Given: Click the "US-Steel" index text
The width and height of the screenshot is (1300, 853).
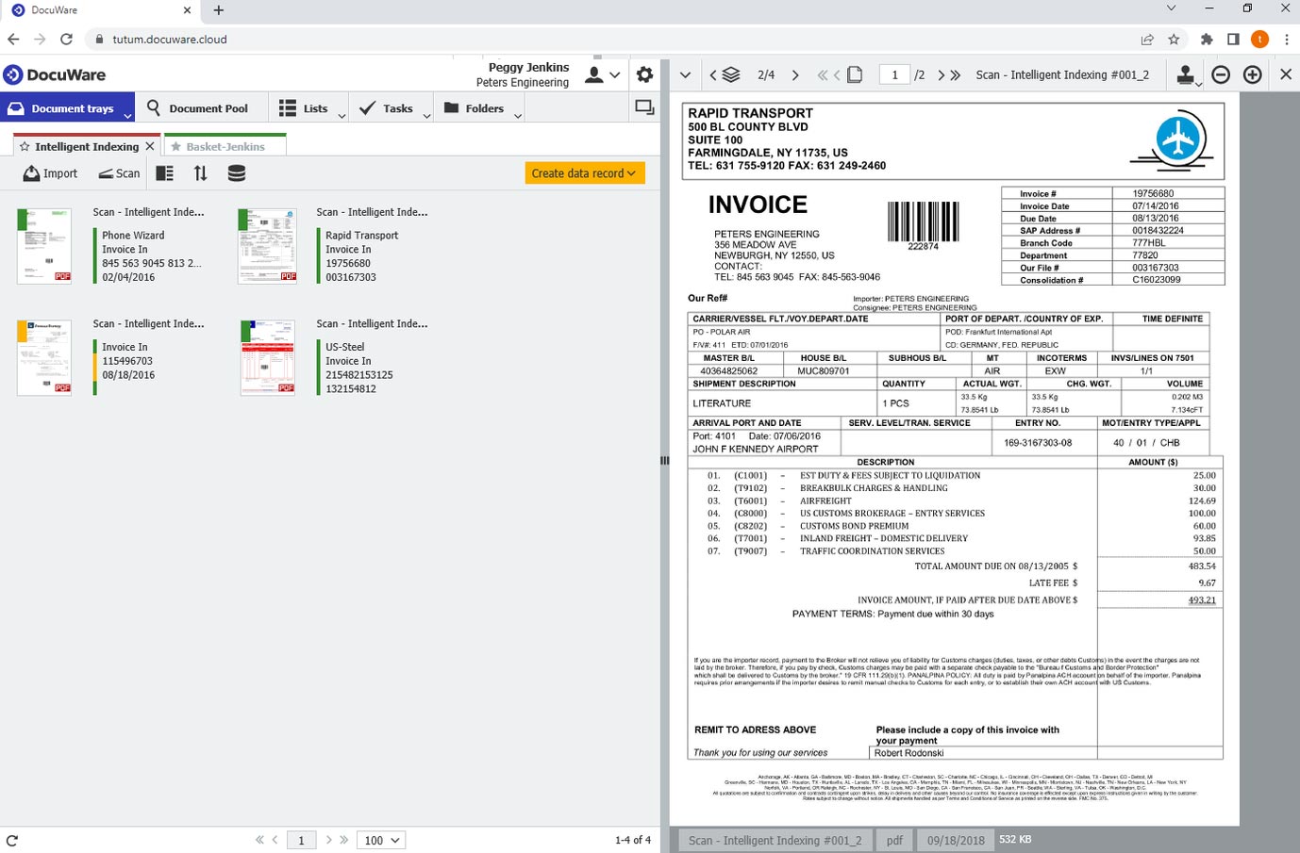Looking at the screenshot, I should pyautogui.click(x=344, y=347).
